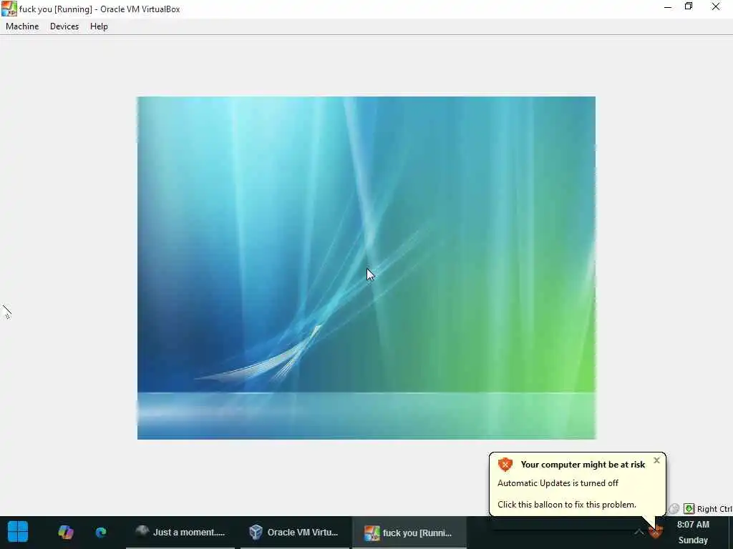Click inside the Vista wallpaper VM display
This screenshot has height=549, width=733.
(366, 267)
